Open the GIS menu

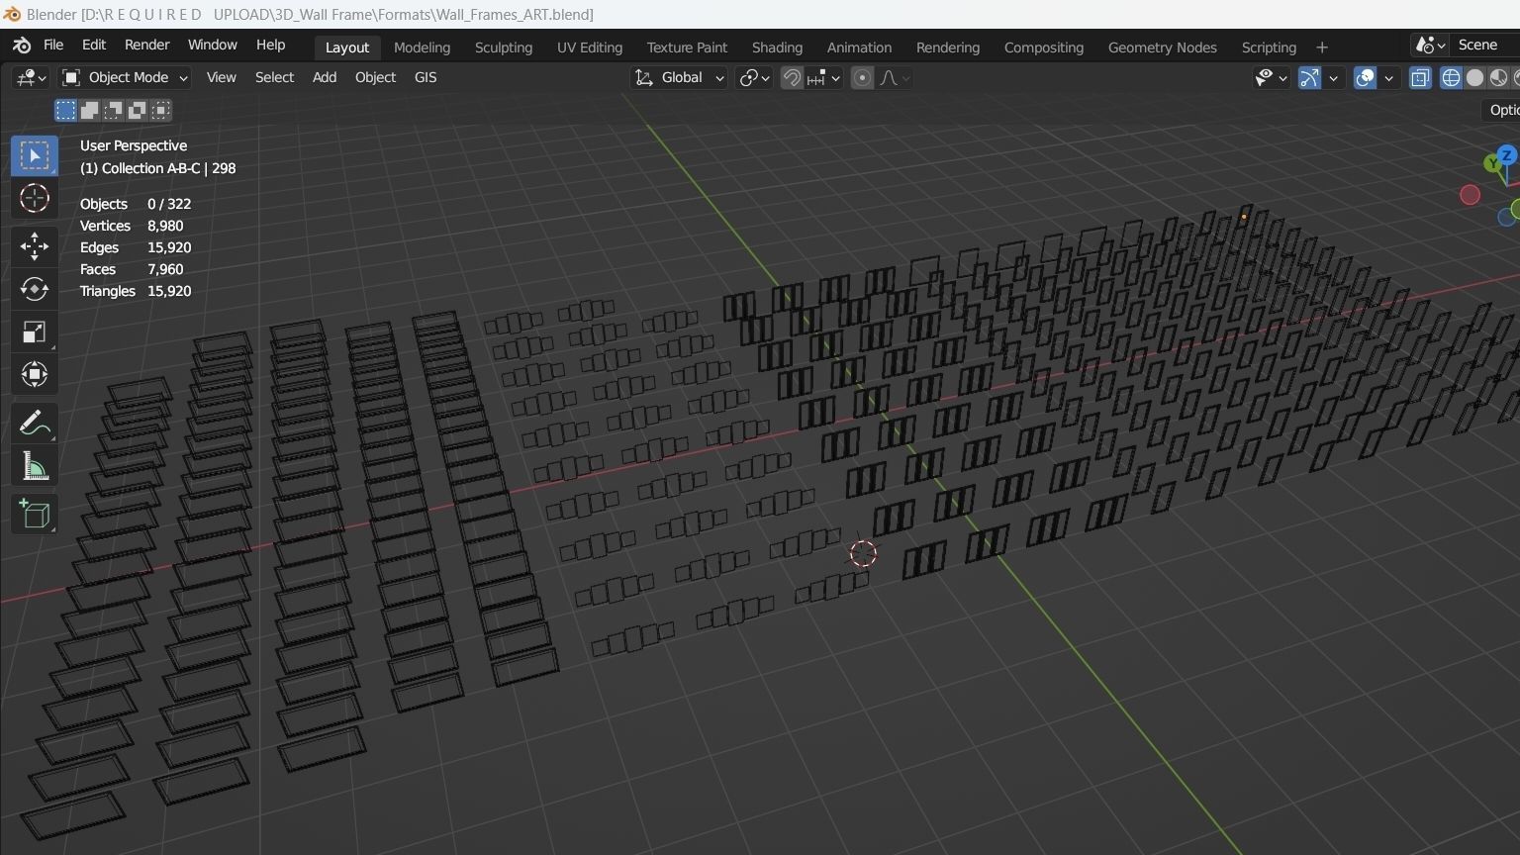coord(426,77)
